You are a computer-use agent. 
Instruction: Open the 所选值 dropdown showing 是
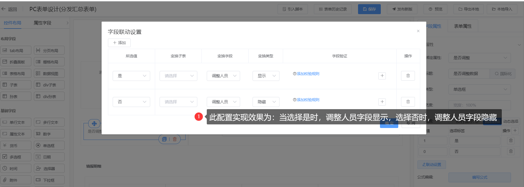coord(131,76)
